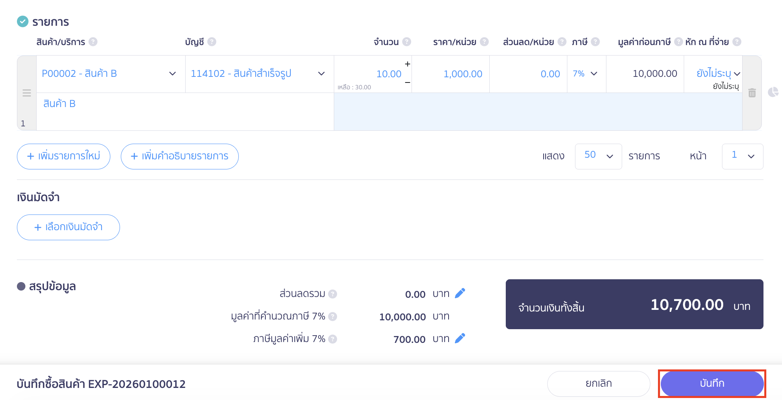Image resolution: width=782 pixels, height=400 pixels.
Task: Open the account dropdown 114102 - สินค้าสำเร็จรูป
Action: (258, 74)
